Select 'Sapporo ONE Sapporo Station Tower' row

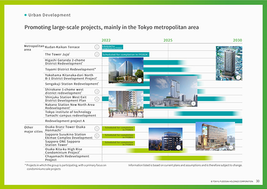click(62, 143)
